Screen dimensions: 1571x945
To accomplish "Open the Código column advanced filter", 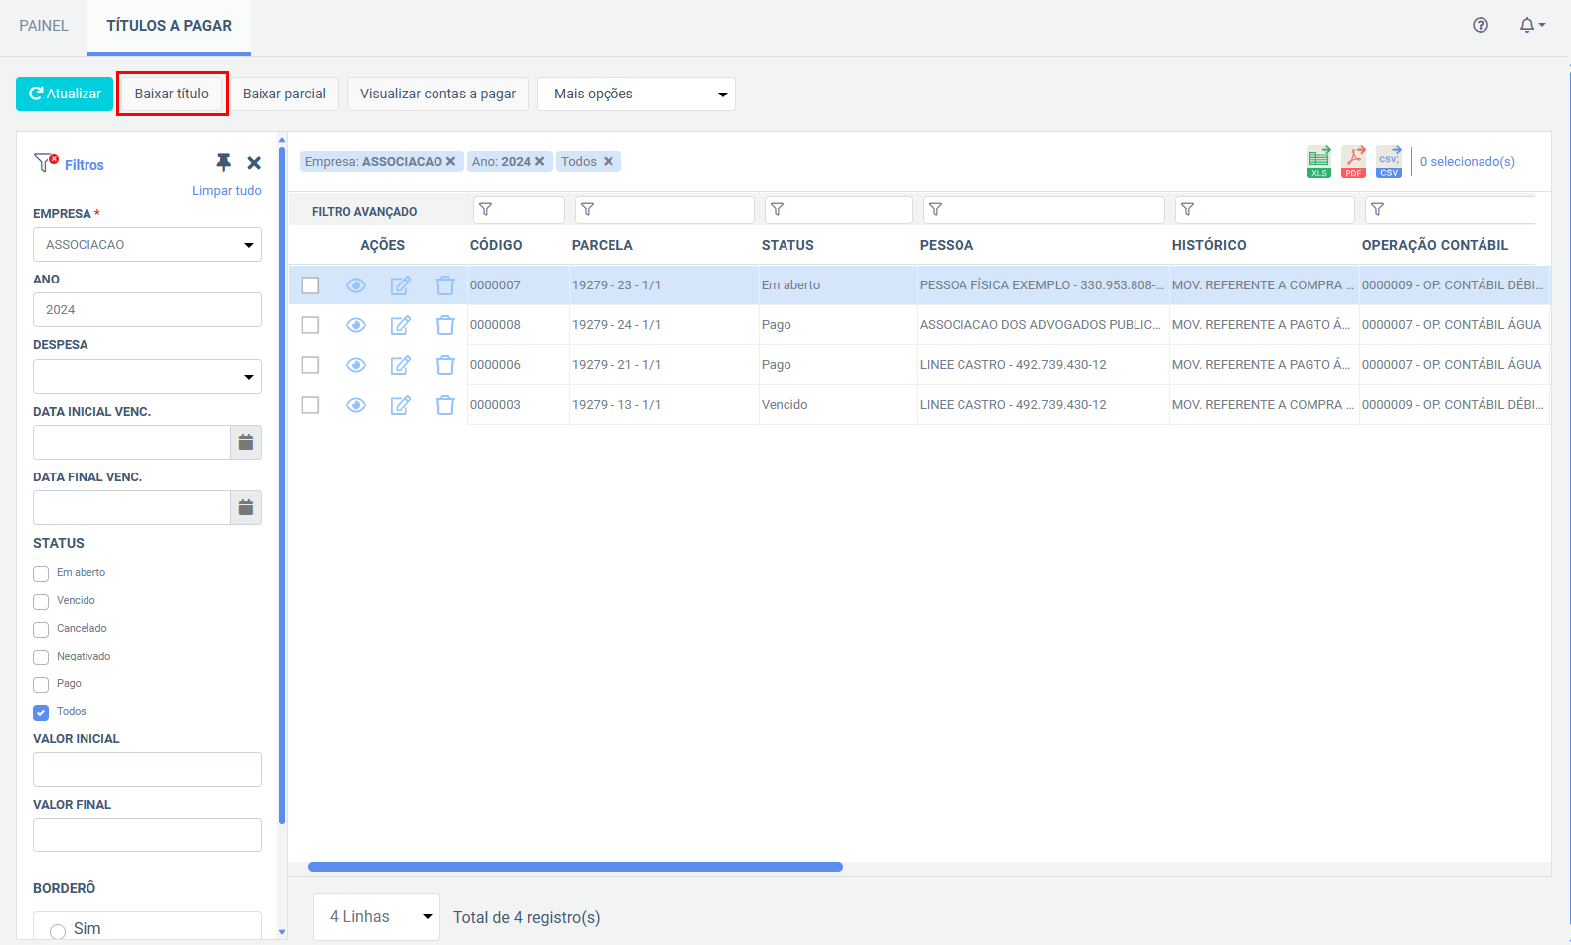I will click(519, 210).
